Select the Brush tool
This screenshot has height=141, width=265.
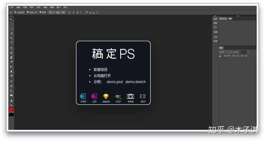pyautogui.click(x=11, y=53)
